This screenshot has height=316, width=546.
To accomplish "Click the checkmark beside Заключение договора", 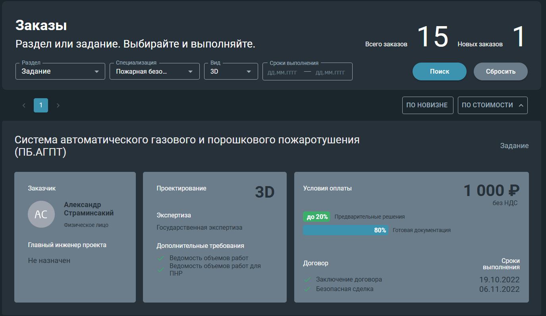I will pos(307,280).
